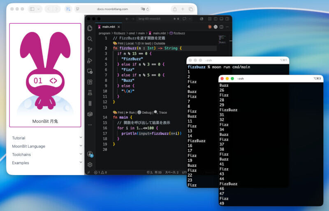
Task: Open the Explorer view in VS Code
Action: click(x=90, y=28)
